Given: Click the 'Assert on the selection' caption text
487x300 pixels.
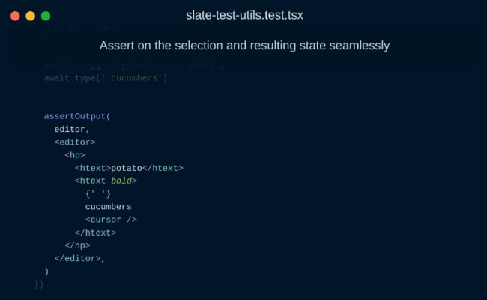Looking at the screenshot, I should 244,46.
